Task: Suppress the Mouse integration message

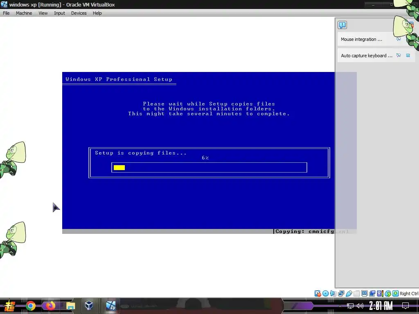Action: tap(399, 39)
